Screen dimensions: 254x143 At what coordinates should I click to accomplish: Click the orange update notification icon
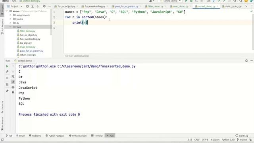click(x=246, y=1)
